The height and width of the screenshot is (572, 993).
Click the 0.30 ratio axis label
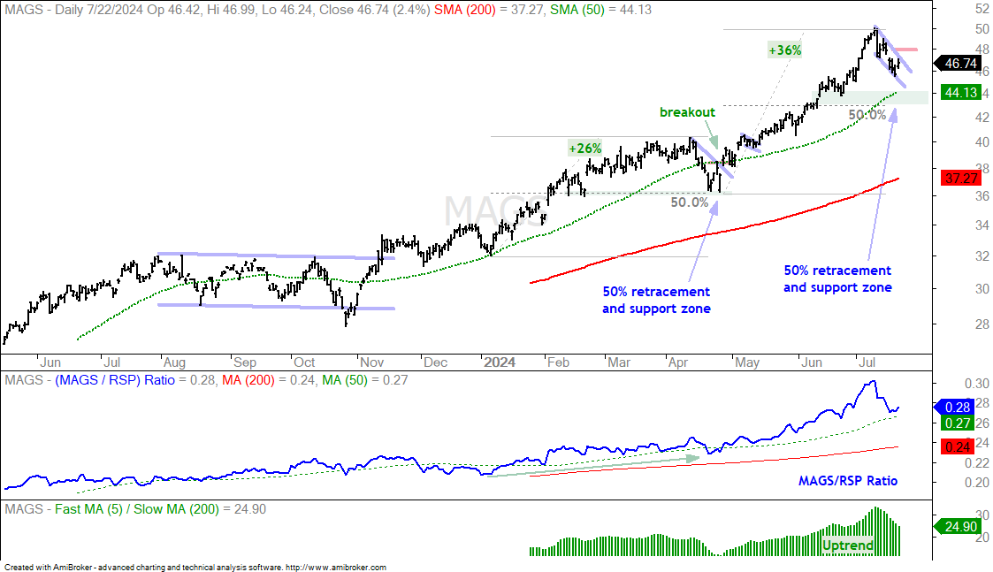[976, 383]
